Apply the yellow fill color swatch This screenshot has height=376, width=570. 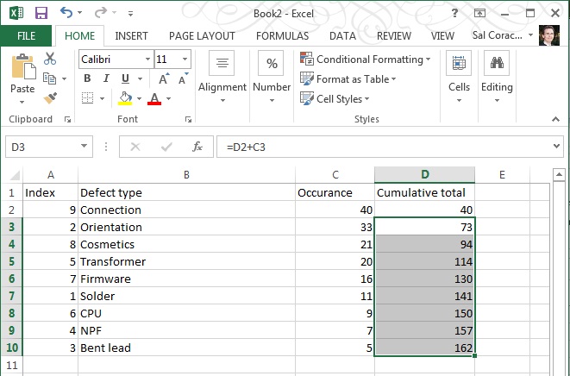[x=126, y=98]
